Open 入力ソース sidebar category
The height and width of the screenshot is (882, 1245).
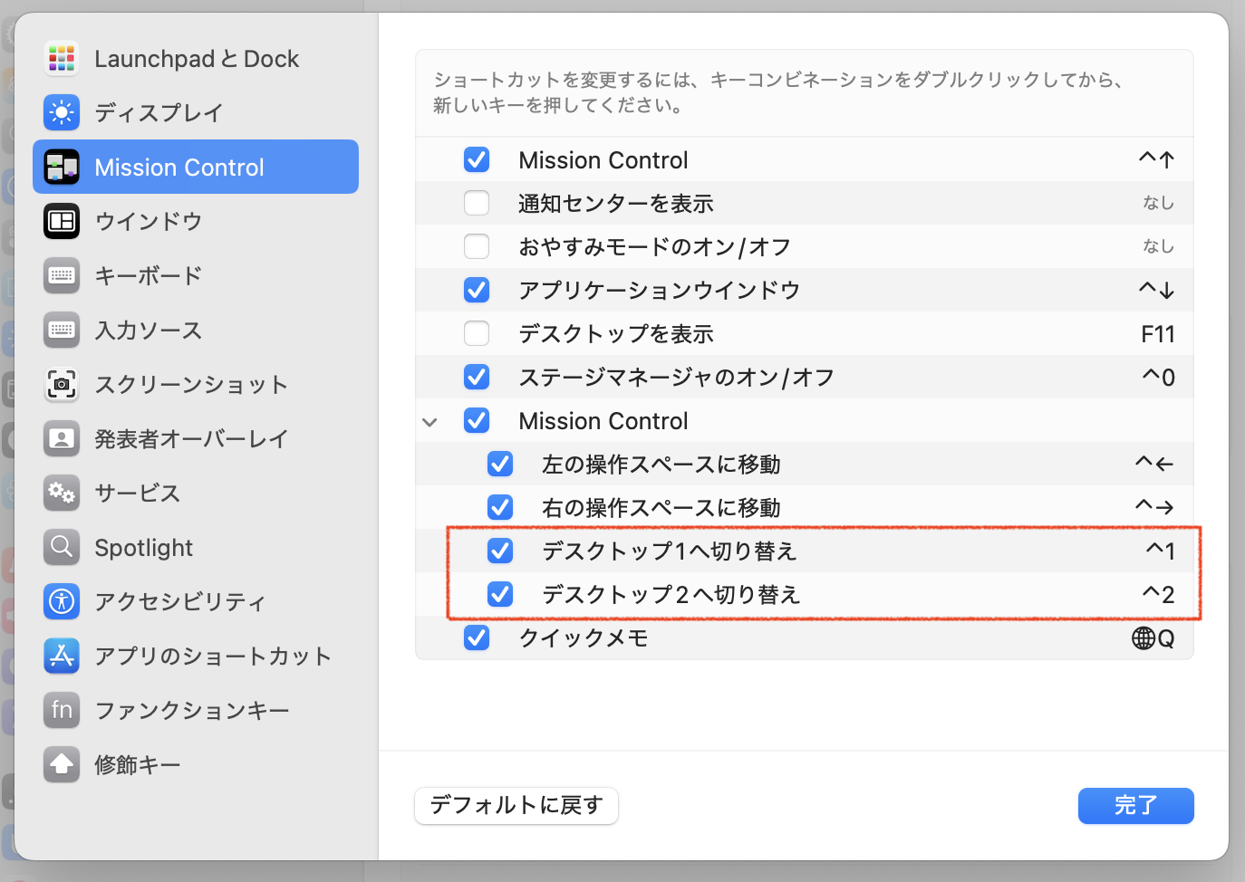click(x=149, y=331)
